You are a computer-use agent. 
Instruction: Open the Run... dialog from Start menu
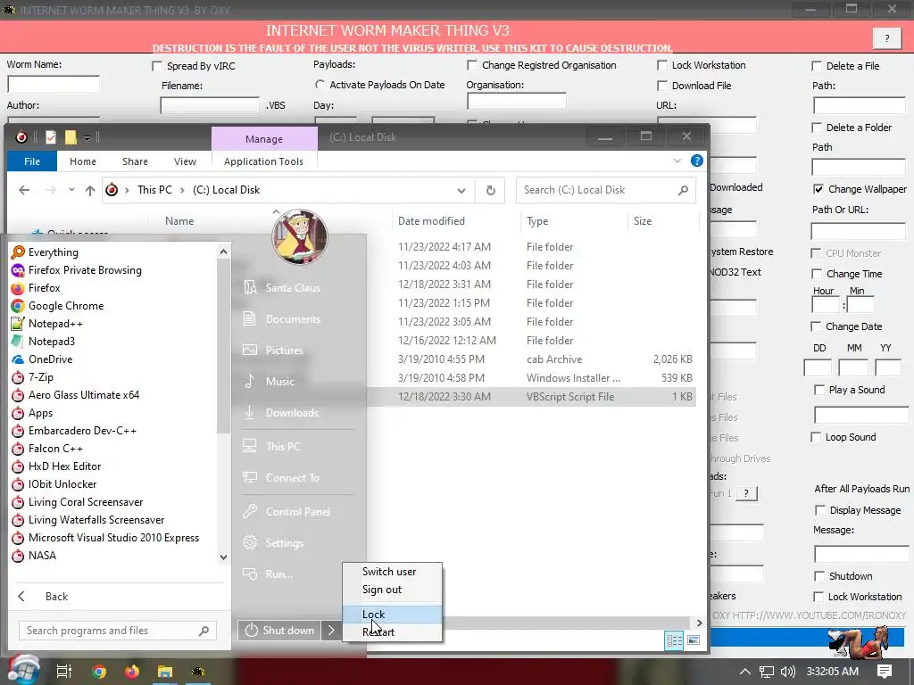tap(268, 574)
